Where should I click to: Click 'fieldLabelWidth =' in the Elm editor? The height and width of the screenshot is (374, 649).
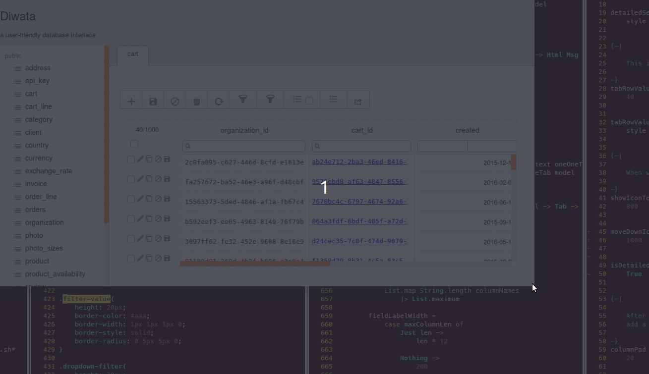(402, 316)
